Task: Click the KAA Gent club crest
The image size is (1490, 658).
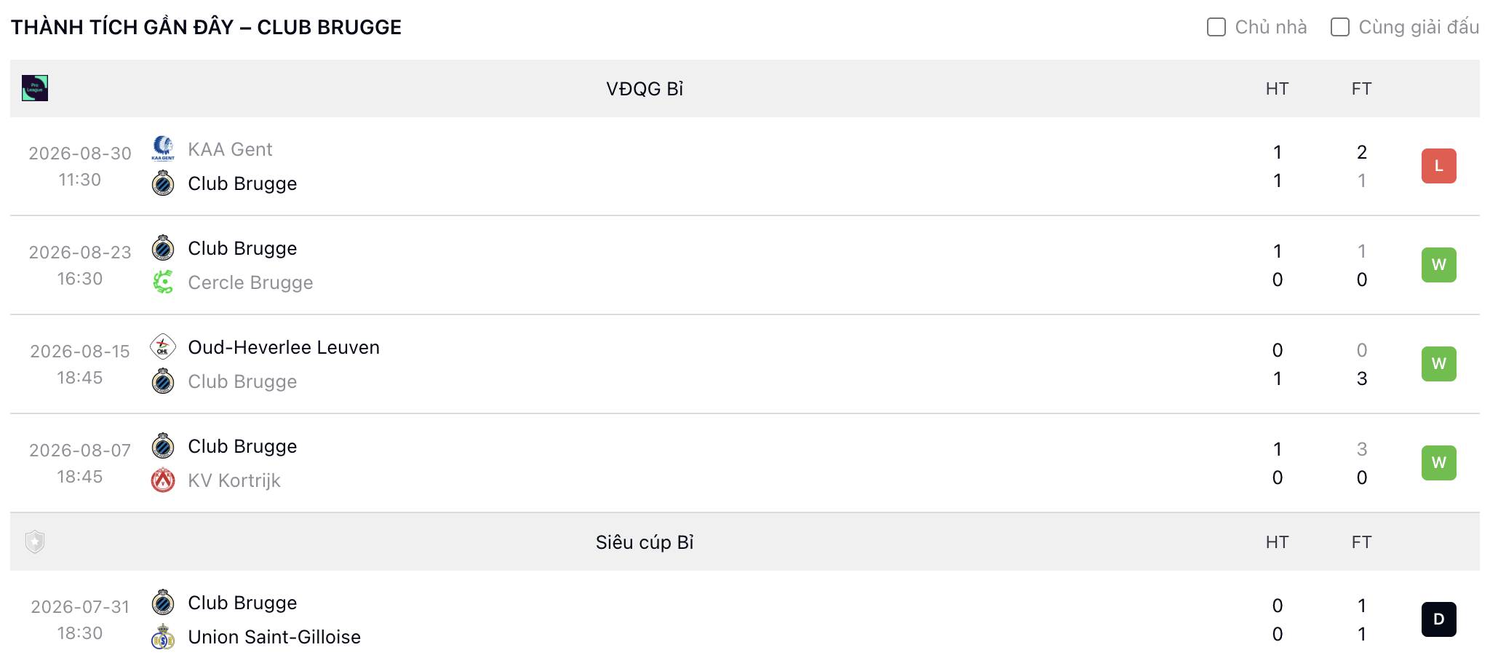Action: 163,148
